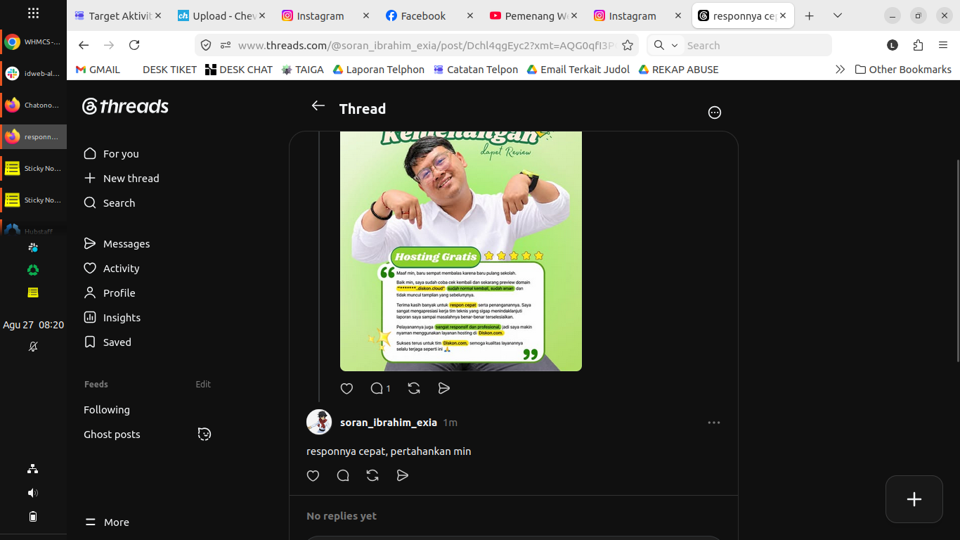
Task: Open the TAIGA bookmark
Action: 303,70
